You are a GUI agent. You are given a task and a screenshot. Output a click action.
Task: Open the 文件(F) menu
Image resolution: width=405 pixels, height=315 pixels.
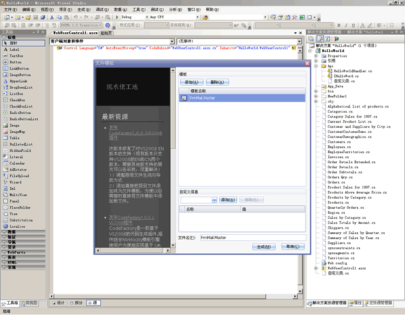point(10,9)
